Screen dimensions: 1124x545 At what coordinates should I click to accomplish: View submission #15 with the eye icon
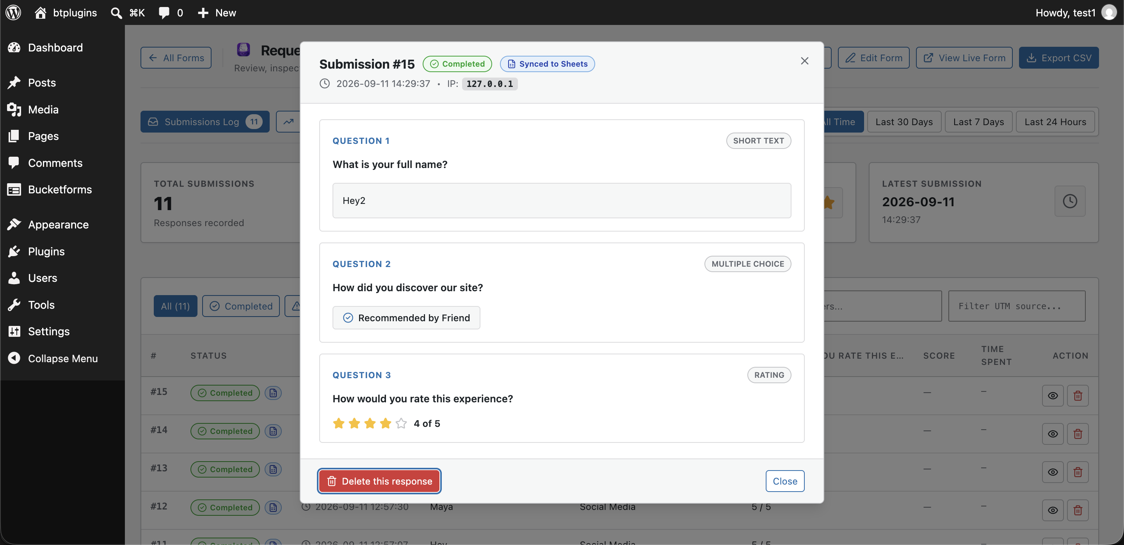pyautogui.click(x=1053, y=395)
